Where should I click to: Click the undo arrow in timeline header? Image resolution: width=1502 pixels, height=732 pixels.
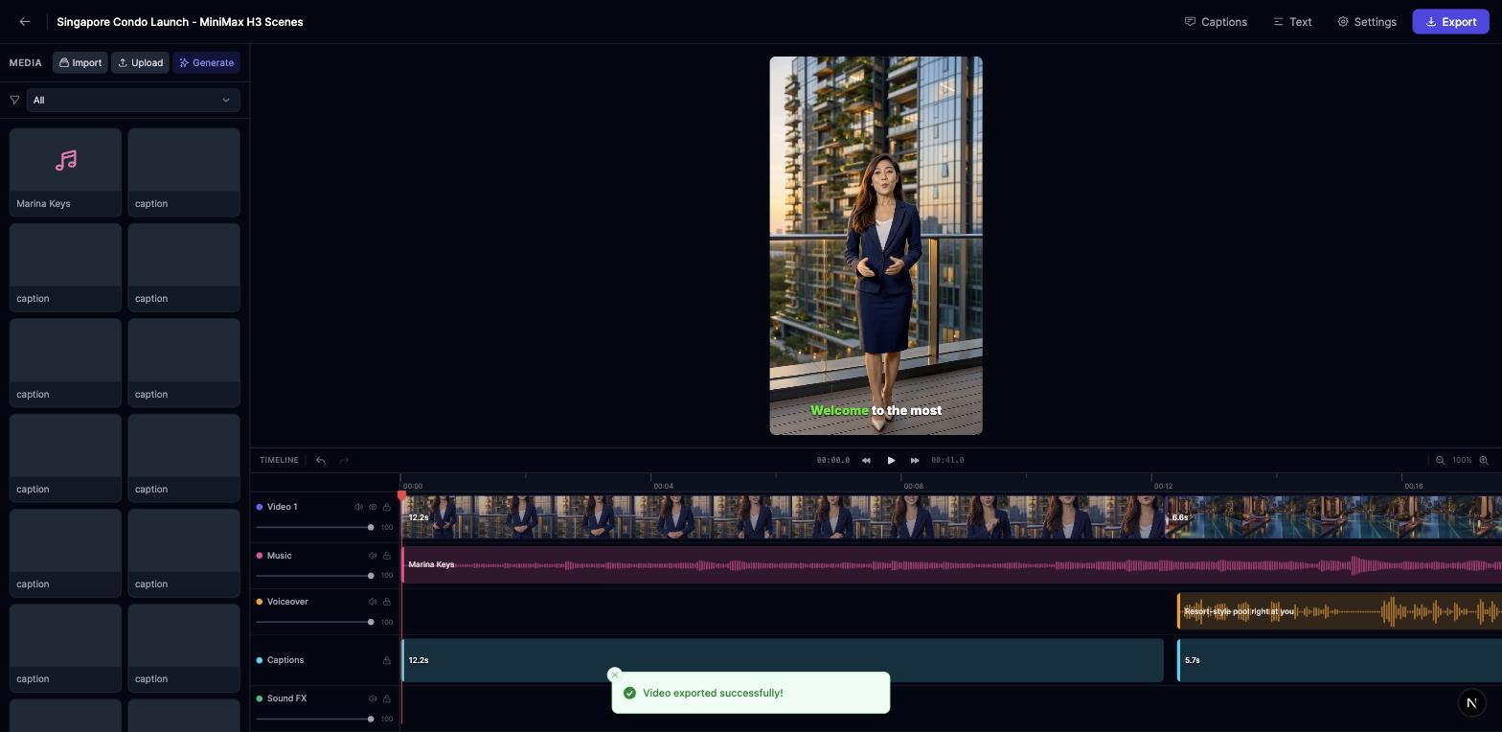[321, 460]
